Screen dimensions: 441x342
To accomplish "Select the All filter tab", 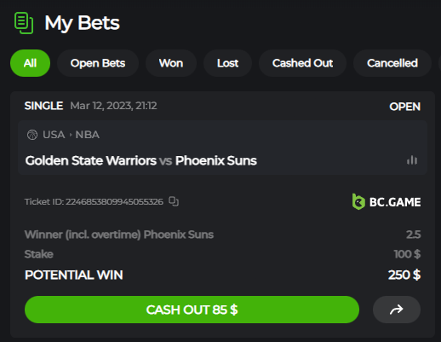I will tap(30, 63).
